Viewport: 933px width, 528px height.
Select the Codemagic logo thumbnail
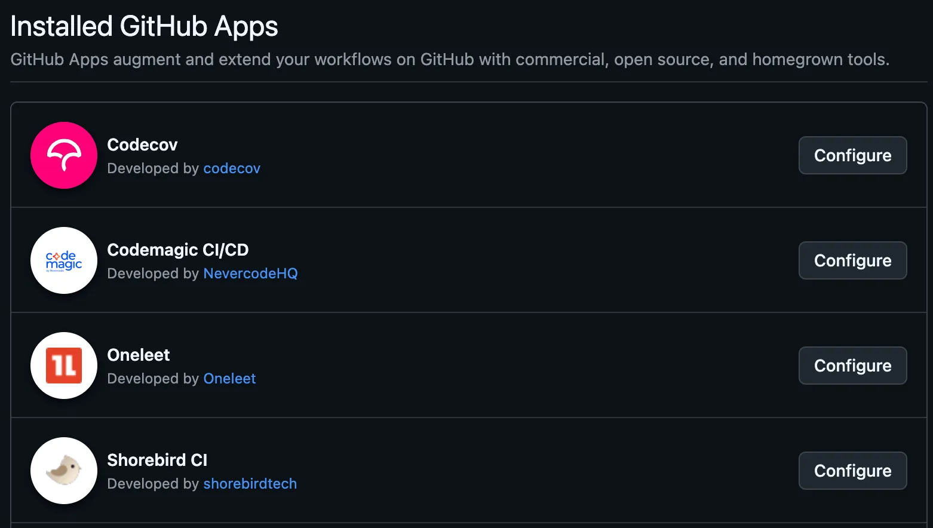[x=64, y=260]
